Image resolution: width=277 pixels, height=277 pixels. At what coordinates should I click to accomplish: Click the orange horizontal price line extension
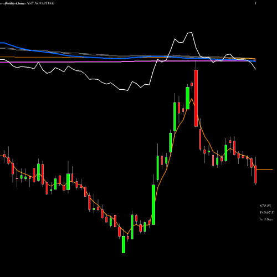[265, 170]
